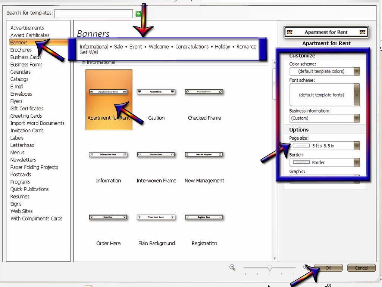Click in the Search for templates field

tap(94, 14)
